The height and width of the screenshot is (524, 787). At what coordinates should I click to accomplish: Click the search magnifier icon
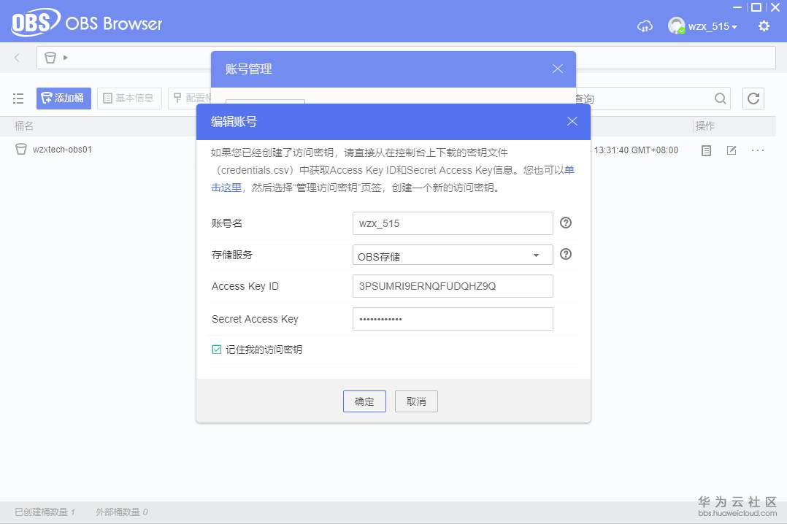tap(720, 98)
